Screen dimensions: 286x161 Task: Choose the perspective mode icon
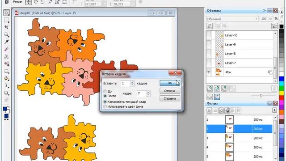(64, 2)
